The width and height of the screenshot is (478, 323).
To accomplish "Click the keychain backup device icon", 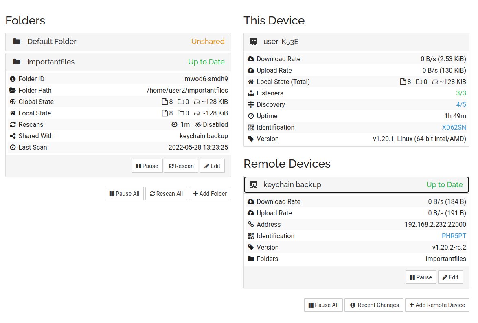I will 253,185.
